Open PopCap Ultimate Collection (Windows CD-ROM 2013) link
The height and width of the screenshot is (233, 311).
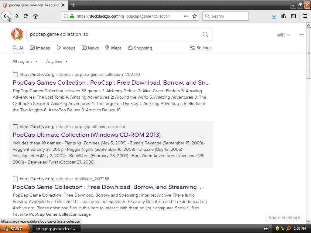coord(87,135)
